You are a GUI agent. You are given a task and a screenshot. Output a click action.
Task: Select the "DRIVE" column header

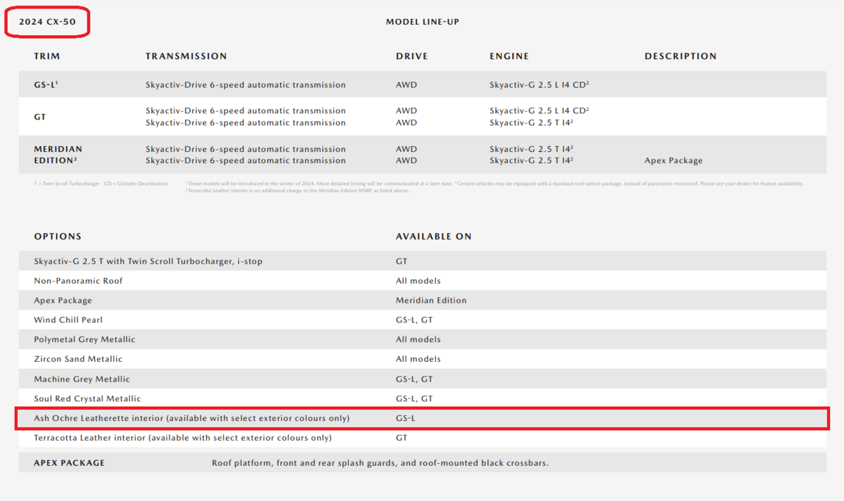tap(411, 56)
